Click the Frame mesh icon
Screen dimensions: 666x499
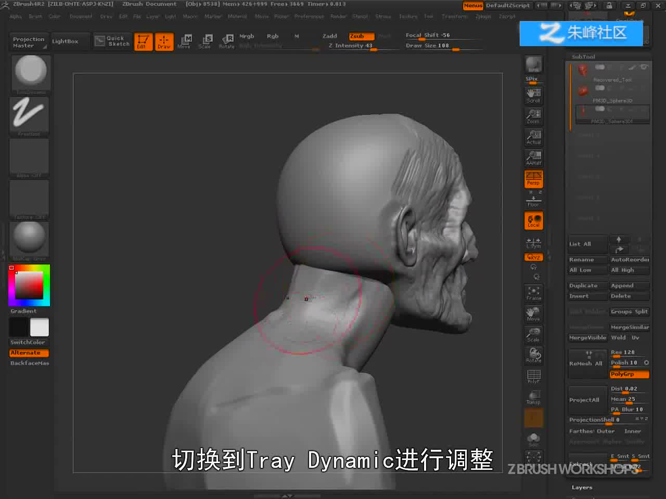point(533,293)
